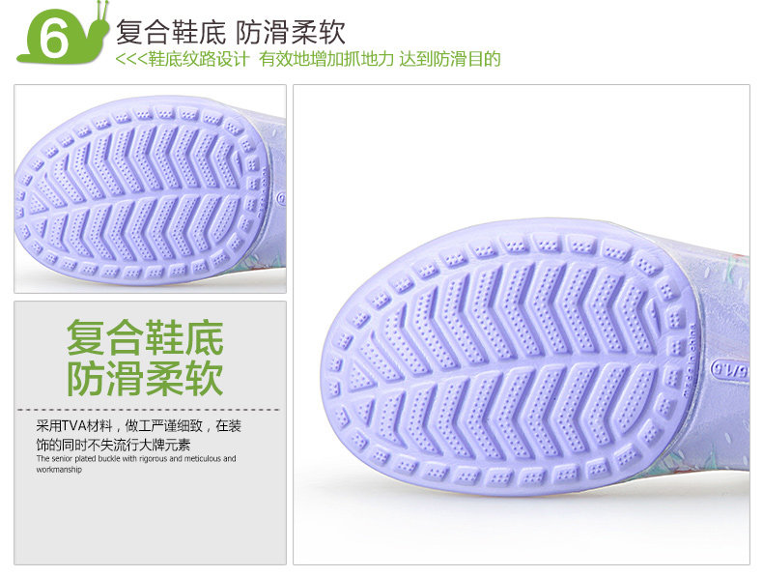763x577 pixels.
Task: Click the large green '复合鞋底' text in gray panel
Action: 145,337
